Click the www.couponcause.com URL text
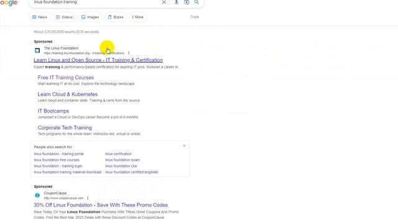 (63, 198)
